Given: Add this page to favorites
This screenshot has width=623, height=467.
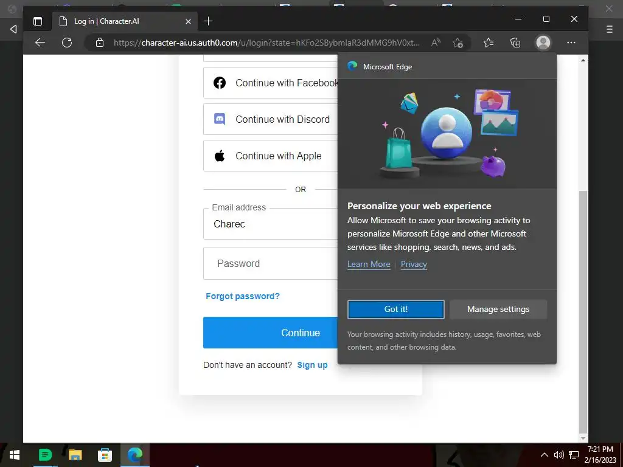Looking at the screenshot, I should point(458,43).
